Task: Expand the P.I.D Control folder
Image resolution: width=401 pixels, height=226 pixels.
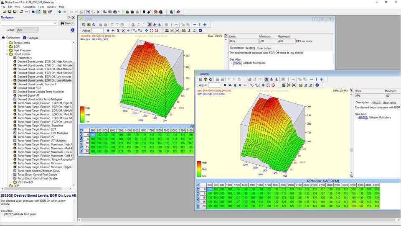Action: point(11,182)
